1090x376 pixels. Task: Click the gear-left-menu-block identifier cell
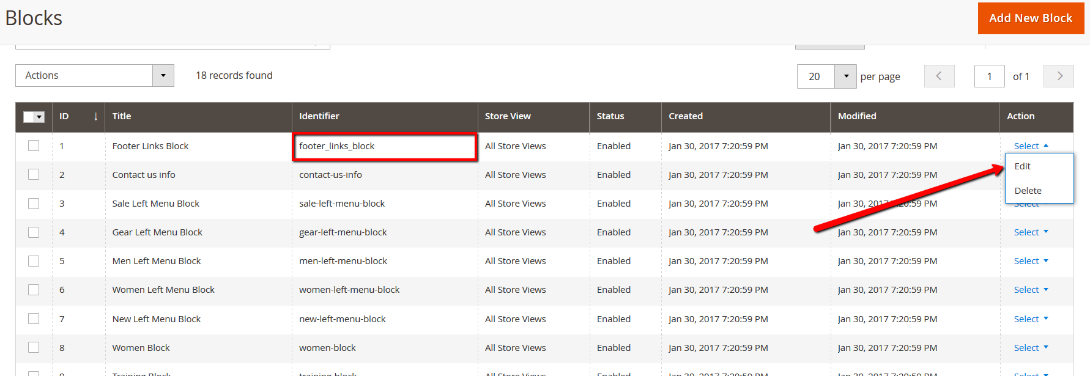point(385,232)
